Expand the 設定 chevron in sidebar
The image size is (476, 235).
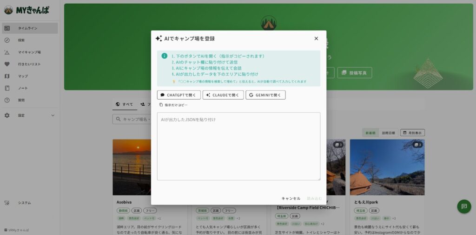tap(53, 115)
